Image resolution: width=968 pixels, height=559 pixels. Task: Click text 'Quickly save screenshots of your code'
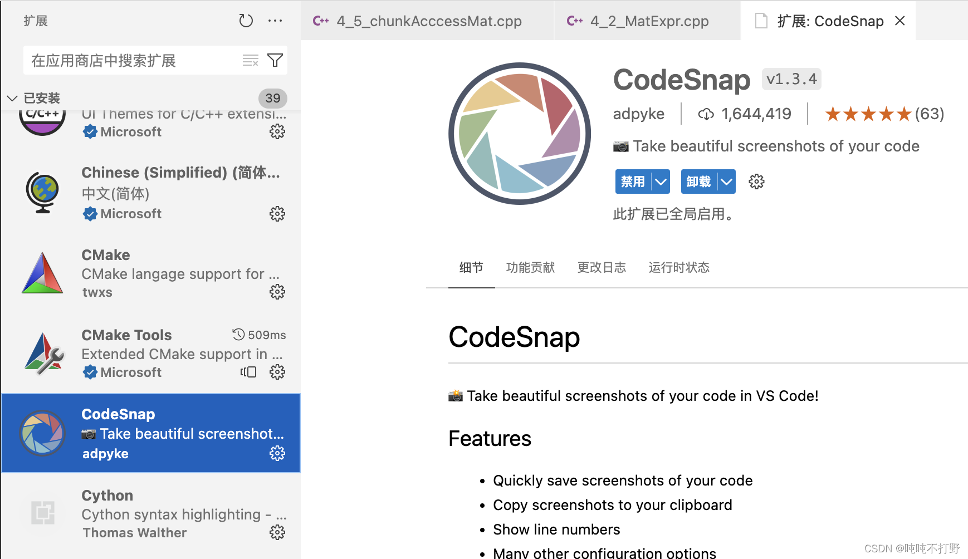(x=623, y=480)
